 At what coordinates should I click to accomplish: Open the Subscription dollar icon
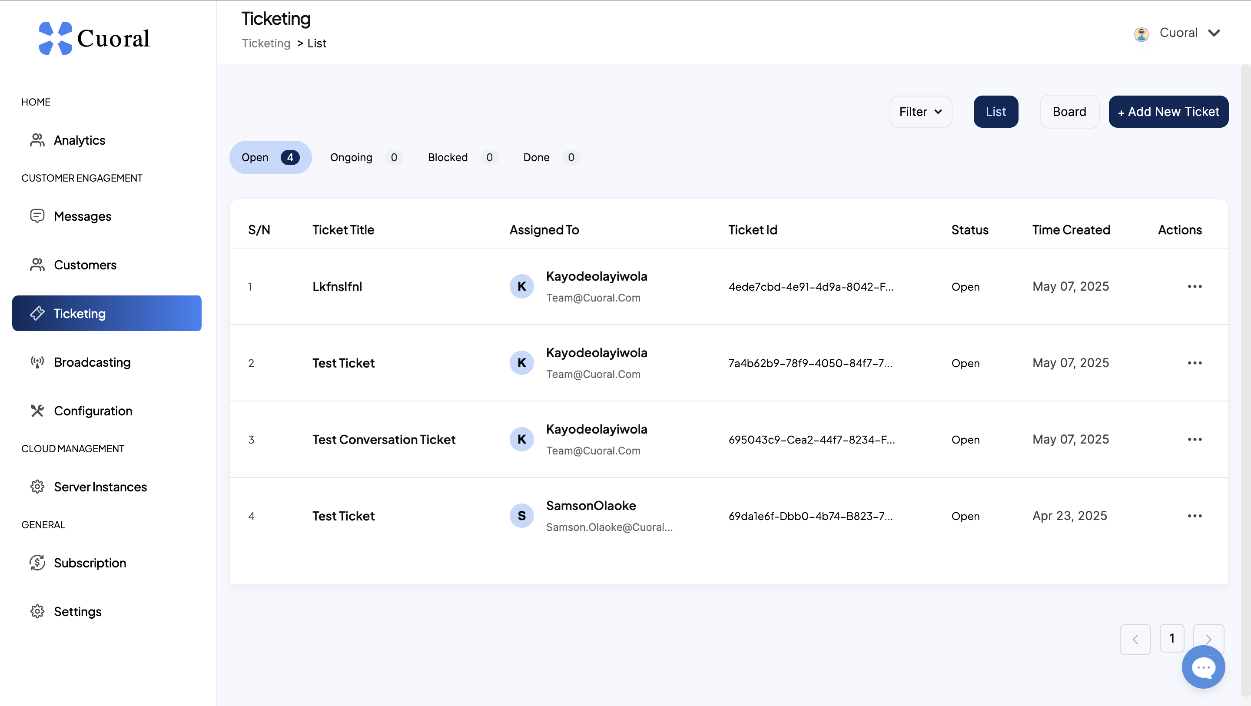(x=37, y=563)
